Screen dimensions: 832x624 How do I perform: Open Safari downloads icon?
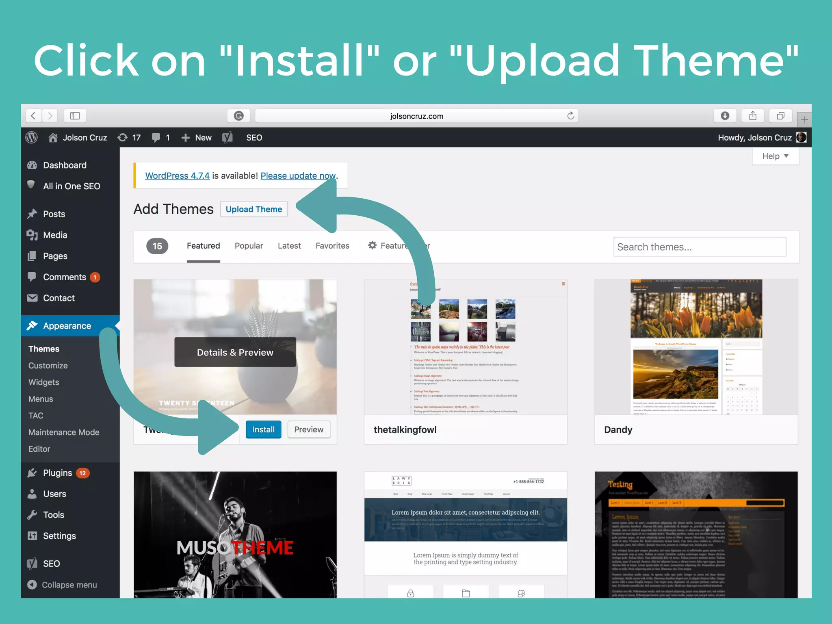point(725,116)
